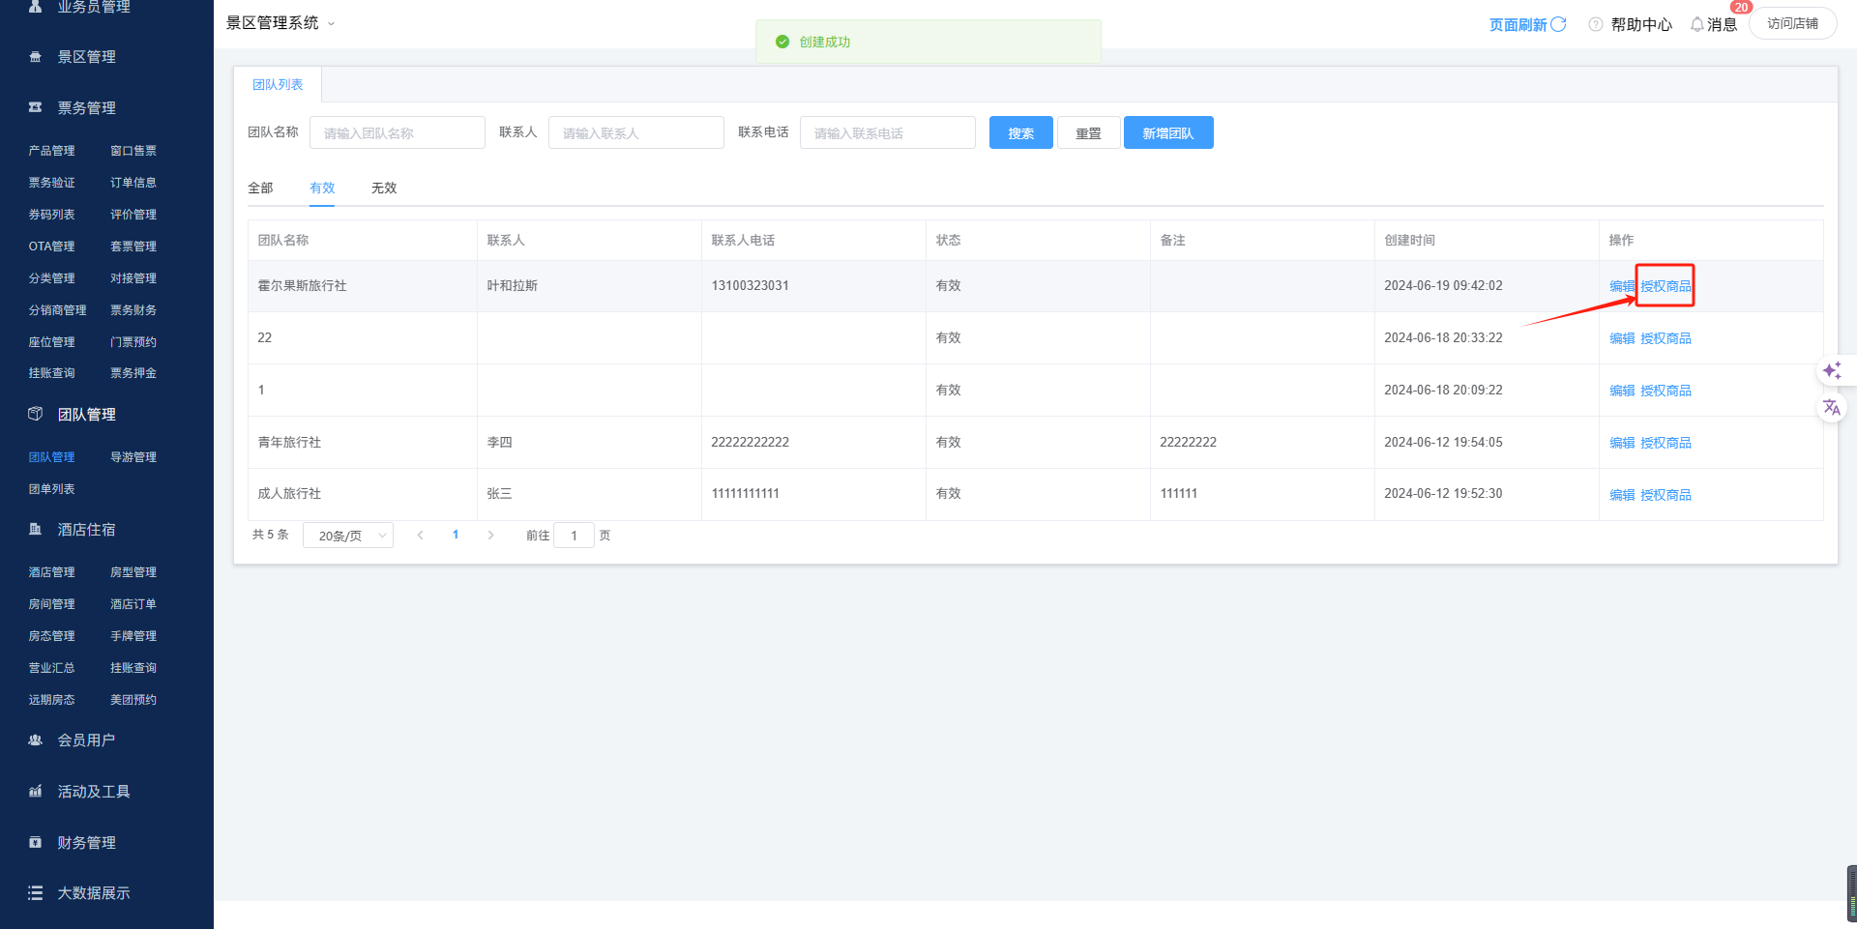Click the message bell icon
This screenshot has height=929, width=1857.
pos(1696,24)
